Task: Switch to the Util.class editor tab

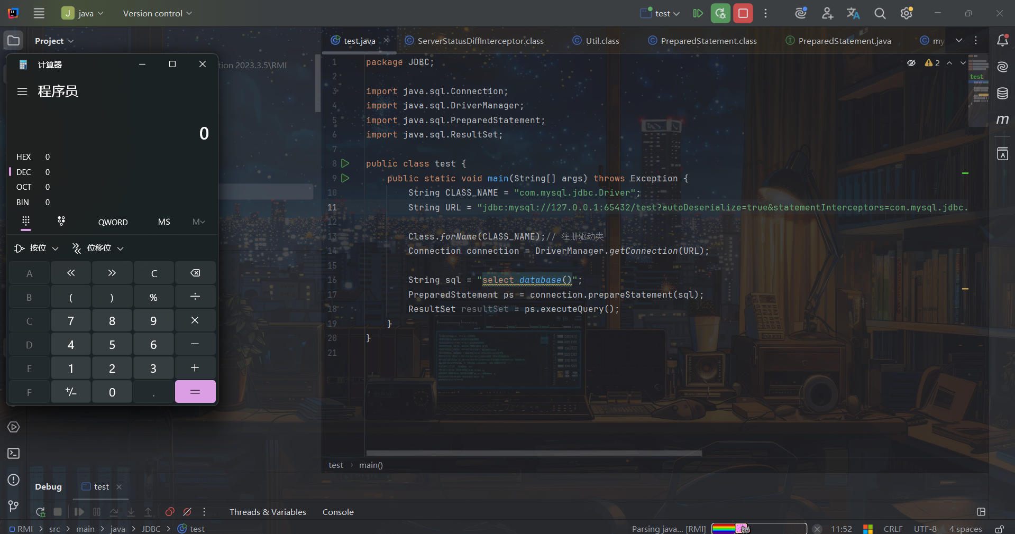Action: coord(602,41)
